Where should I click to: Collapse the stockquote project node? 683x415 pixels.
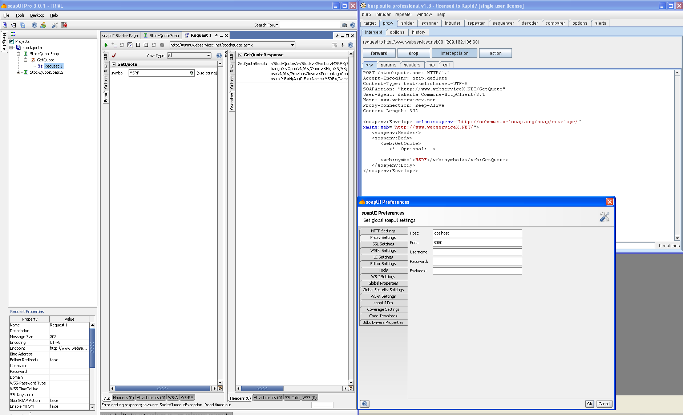11,48
